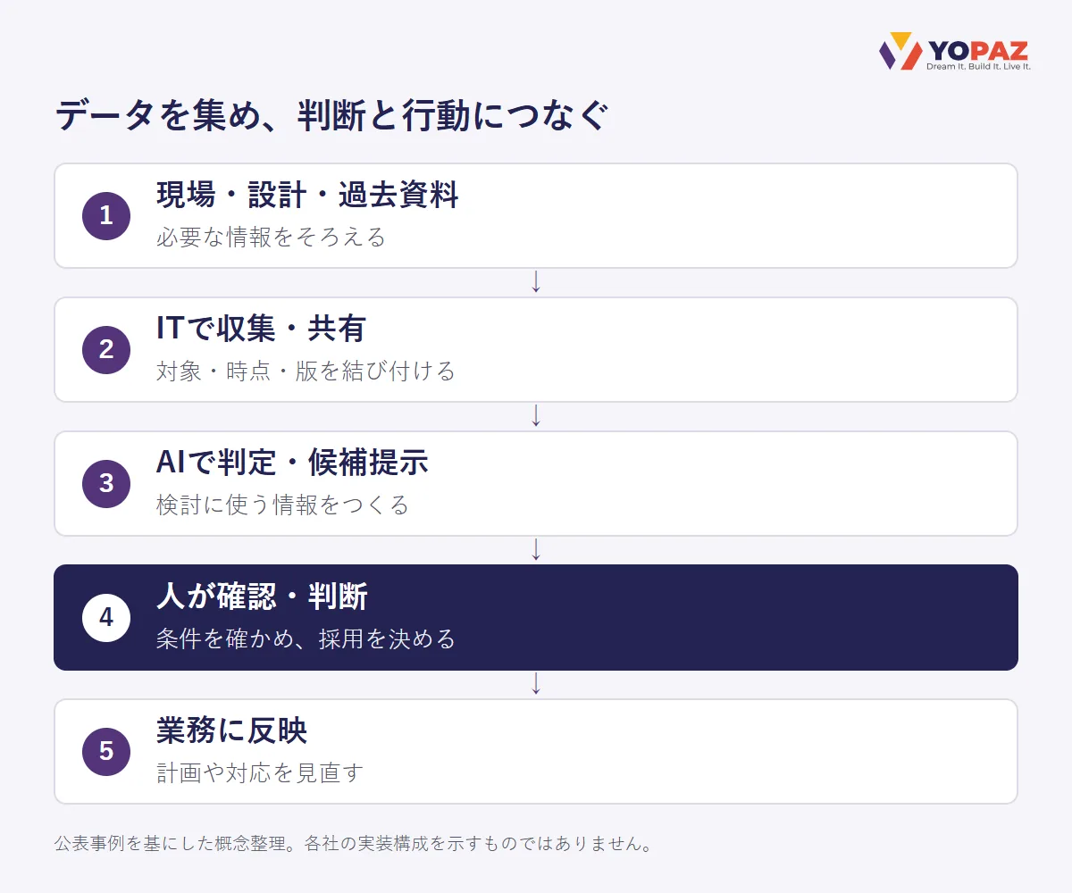Click the tagline Dream It. Build It. Live It.
The width and height of the screenshot is (1072, 893).
coord(977,67)
